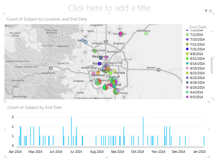The image size is (218, 162).
Task: Click the 'Count of Subject by Location, and End Date' title
Action: pyautogui.click(x=47, y=19)
